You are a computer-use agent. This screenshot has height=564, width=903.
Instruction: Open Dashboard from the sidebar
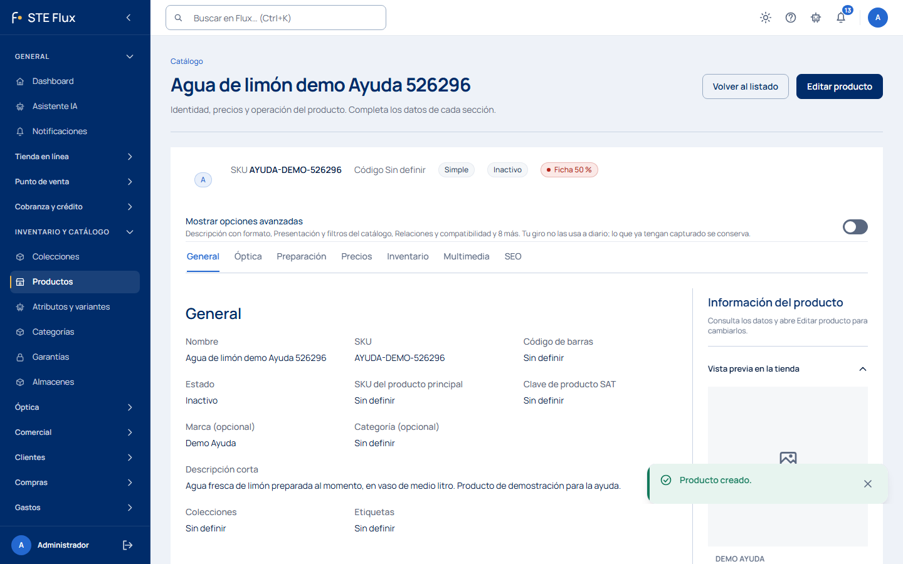point(75,81)
